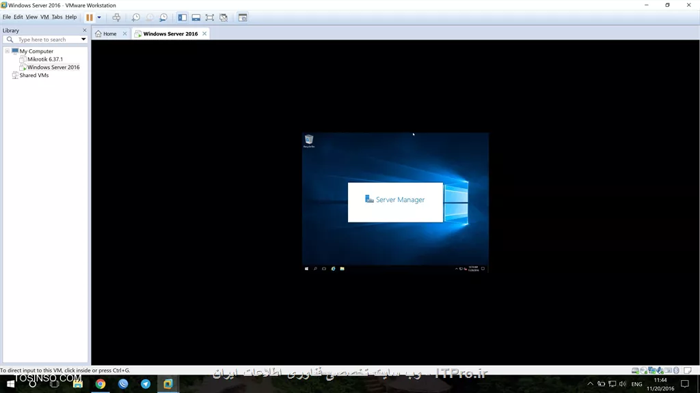Click Recycle Bin inside the guest desktop

click(x=309, y=141)
